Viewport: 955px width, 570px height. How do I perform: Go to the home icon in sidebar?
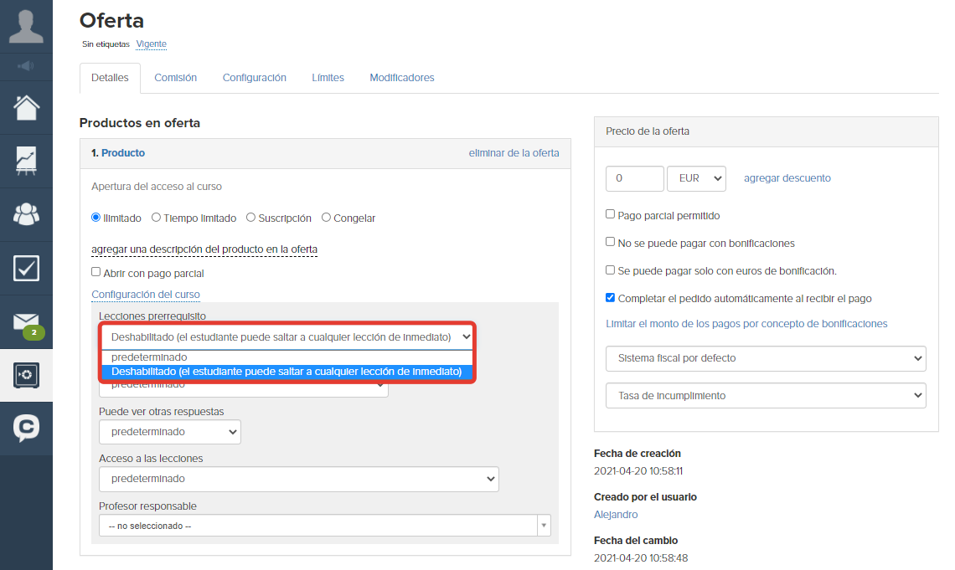[26, 108]
